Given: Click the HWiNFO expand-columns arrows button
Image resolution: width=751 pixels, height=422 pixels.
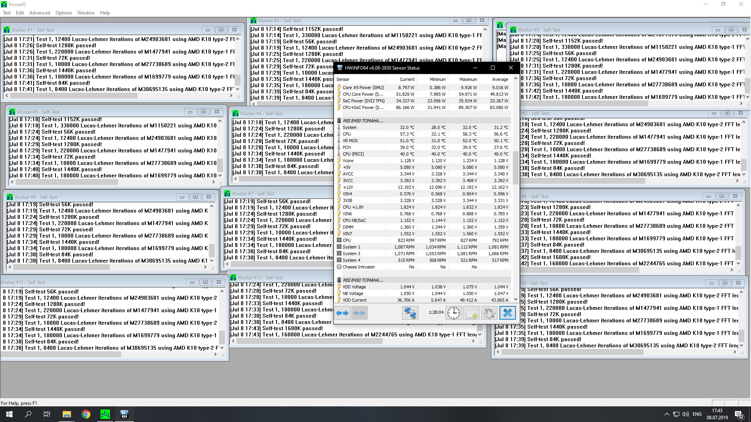Looking at the screenshot, I should (x=343, y=313).
